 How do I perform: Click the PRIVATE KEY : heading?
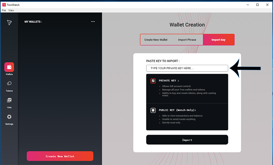click(x=169, y=80)
